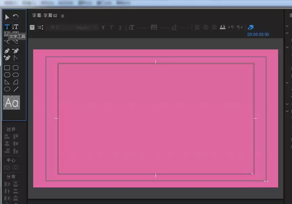292x204 pixels.
Task: Toggle italic text style
Action: pos(111,27)
